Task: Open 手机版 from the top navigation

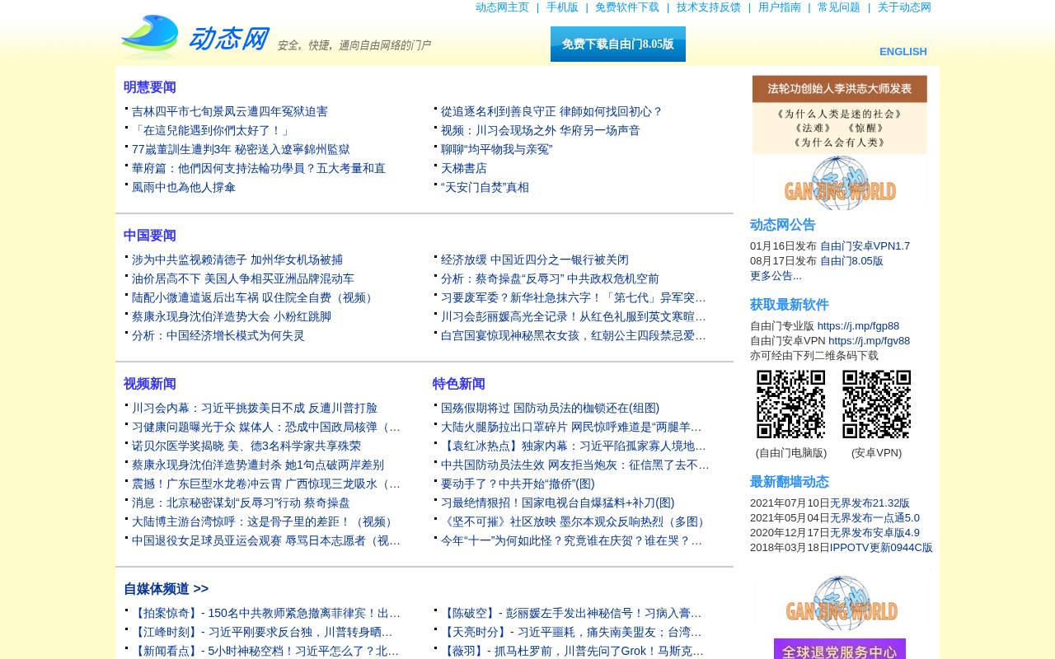Action: point(562,7)
